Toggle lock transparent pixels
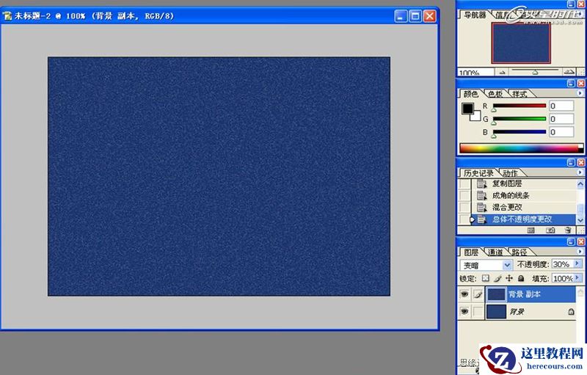The height and width of the screenshot is (375, 587). pyautogui.click(x=486, y=278)
